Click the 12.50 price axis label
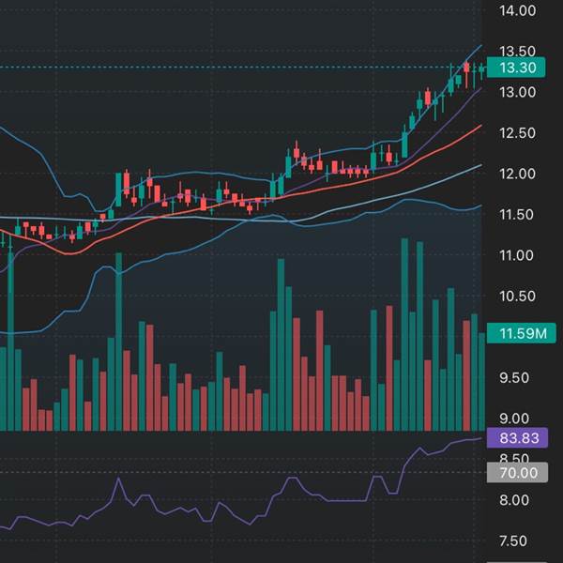 [x=517, y=133]
